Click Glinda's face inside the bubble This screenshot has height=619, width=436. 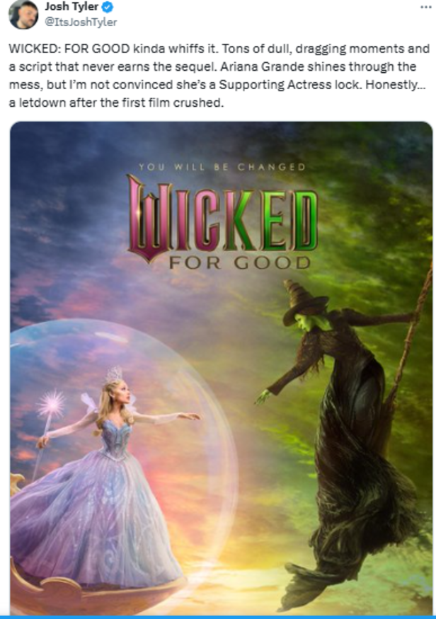coord(122,395)
